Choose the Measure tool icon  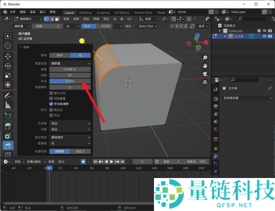tap(8, 105)
